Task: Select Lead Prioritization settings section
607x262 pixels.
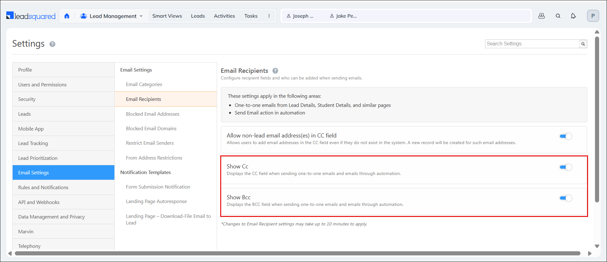Action: click(x=64, y=158)
